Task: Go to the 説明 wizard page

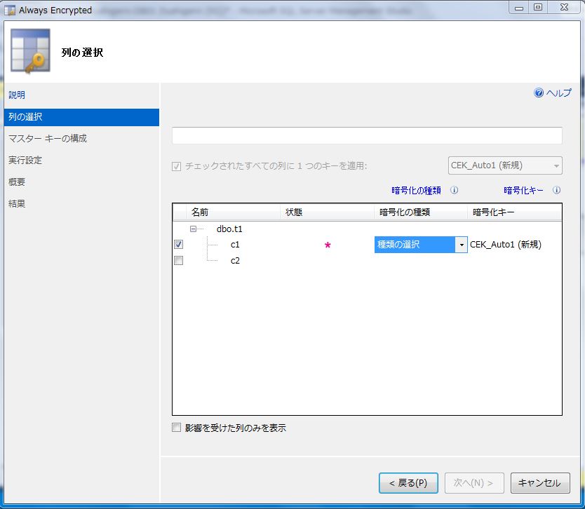Action: (17, 95)
